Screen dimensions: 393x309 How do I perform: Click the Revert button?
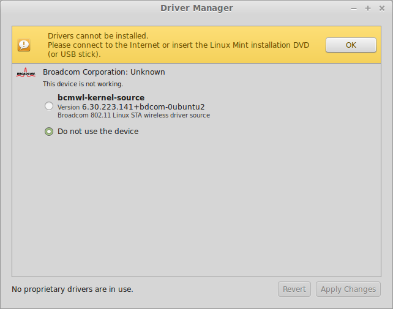tap(294, 289)
